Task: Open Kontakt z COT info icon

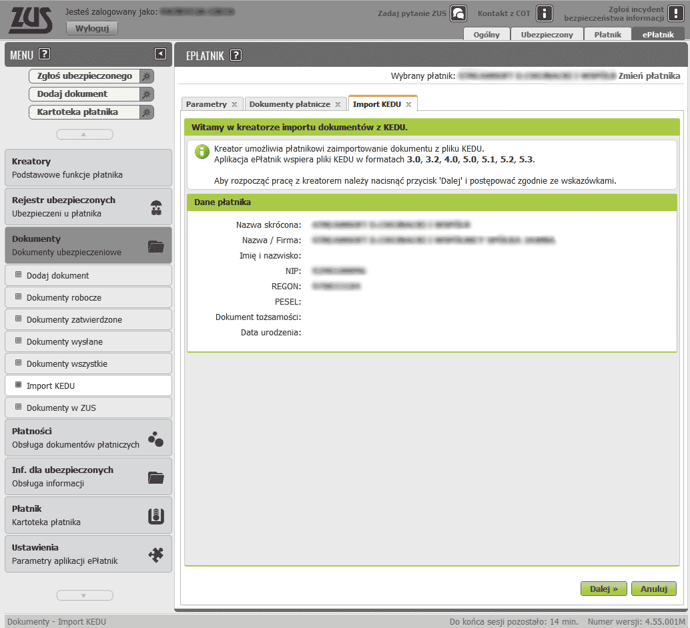Action: 545,13
